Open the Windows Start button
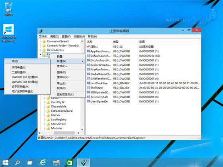 (6, 163)
